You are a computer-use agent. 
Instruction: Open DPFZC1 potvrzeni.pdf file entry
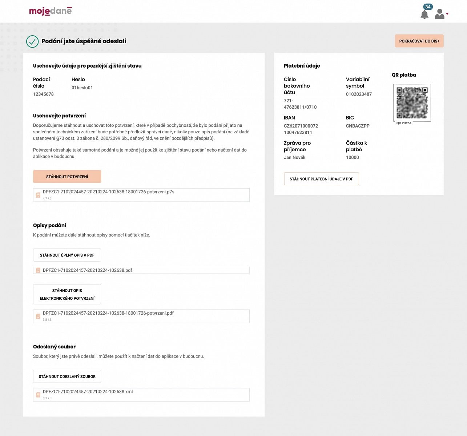pos(108,313)
